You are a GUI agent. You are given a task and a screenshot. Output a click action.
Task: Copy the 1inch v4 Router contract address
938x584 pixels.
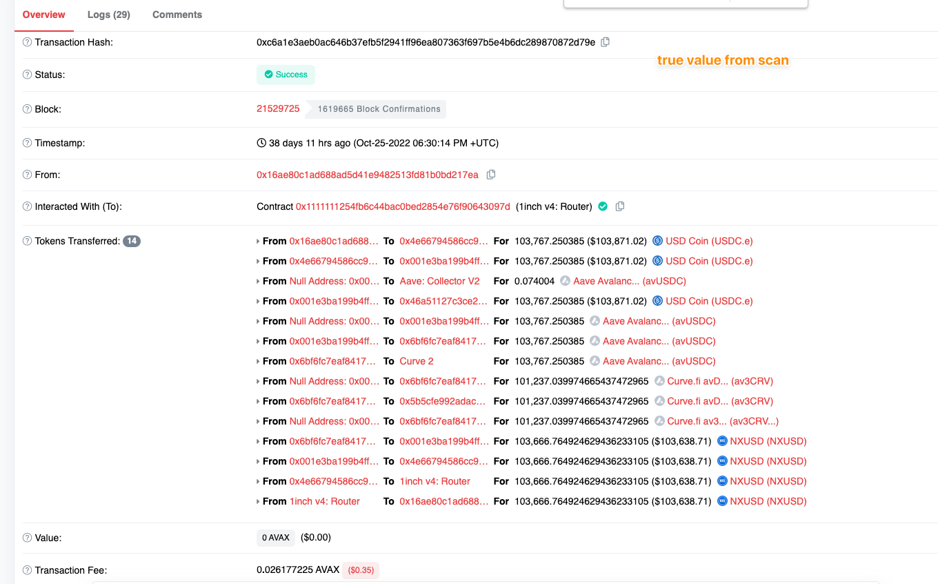point(620,206)
